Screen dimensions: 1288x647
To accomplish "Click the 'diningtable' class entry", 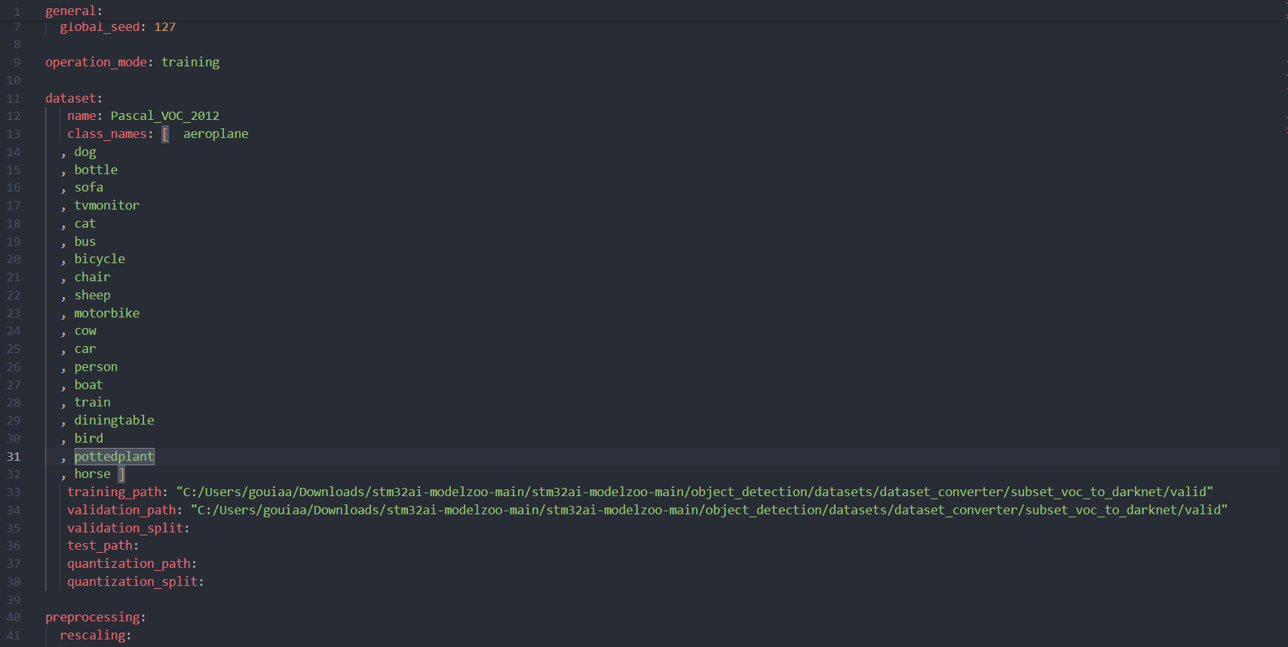I will point(114,421).
